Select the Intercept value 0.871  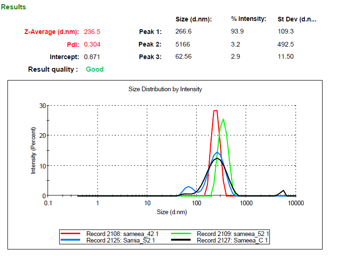(x=92, y=57)
